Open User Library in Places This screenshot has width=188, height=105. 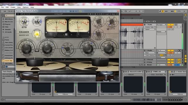8,43
